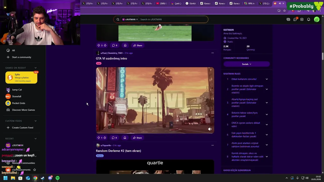The image size is (324, 182).
Task: Expand rule 6 Eski yayın kesitlerinde
Action: (267, 135)
